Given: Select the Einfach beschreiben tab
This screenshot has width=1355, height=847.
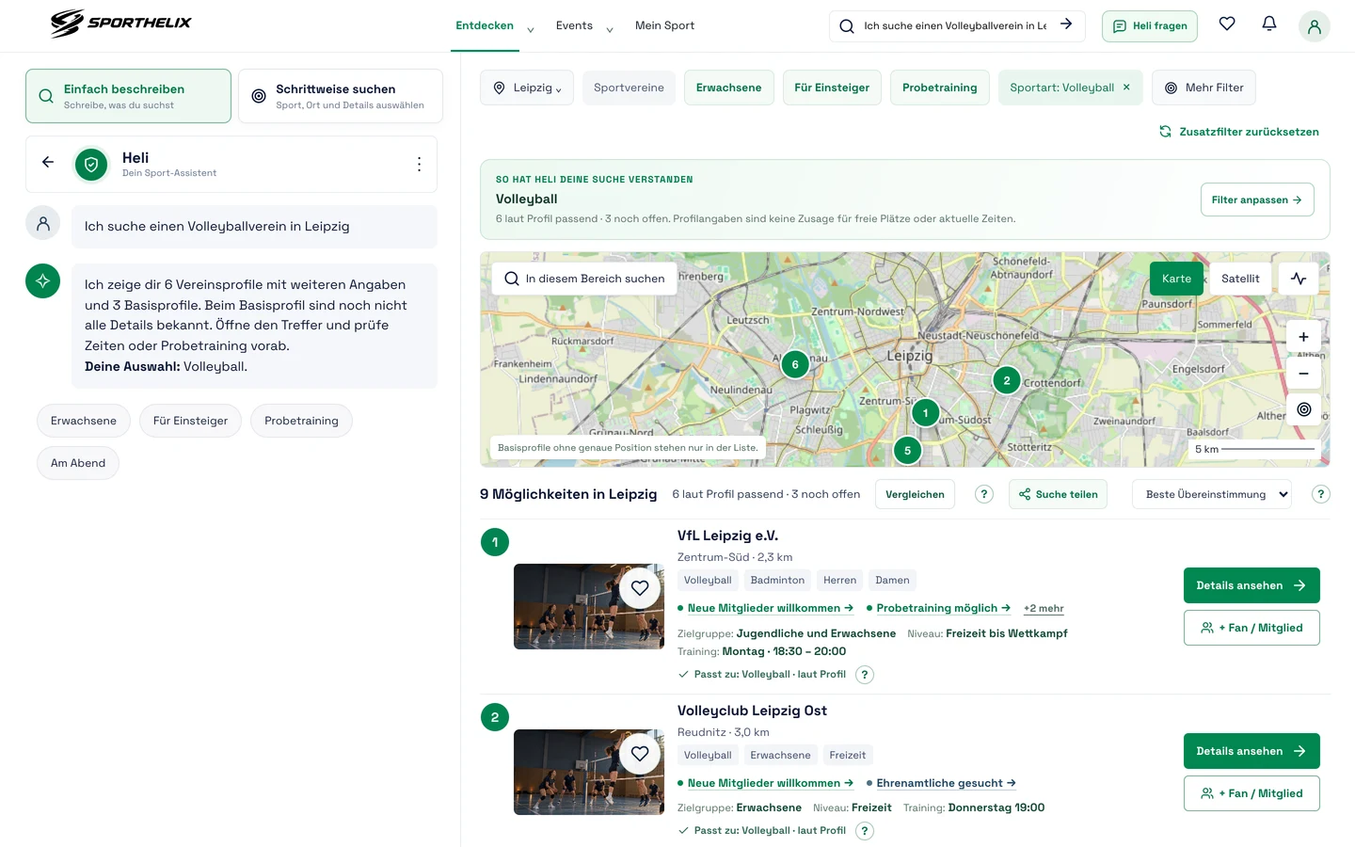Looking at the screenshot, I should (x=128, y=96).
